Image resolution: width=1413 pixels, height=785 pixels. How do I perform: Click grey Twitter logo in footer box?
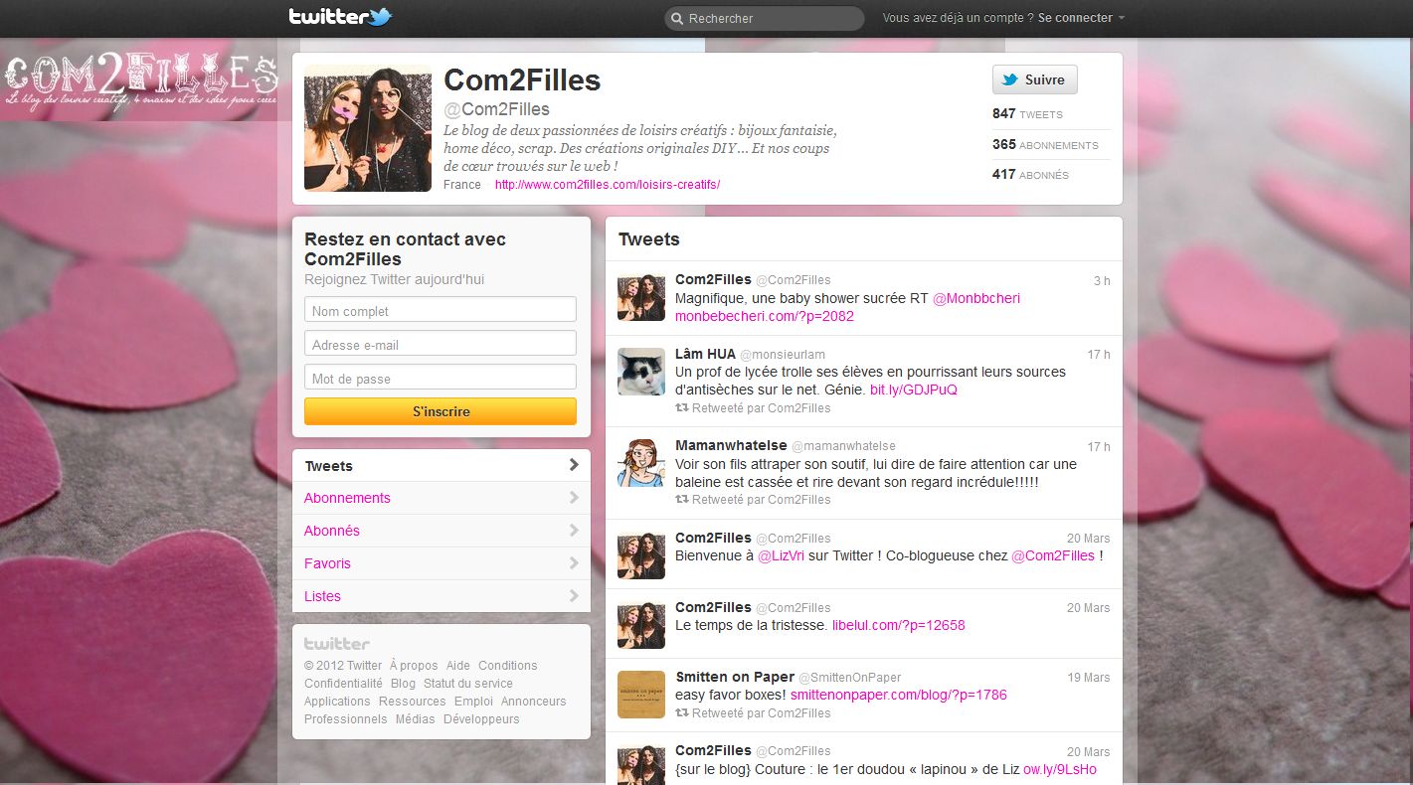pos(337,644)
